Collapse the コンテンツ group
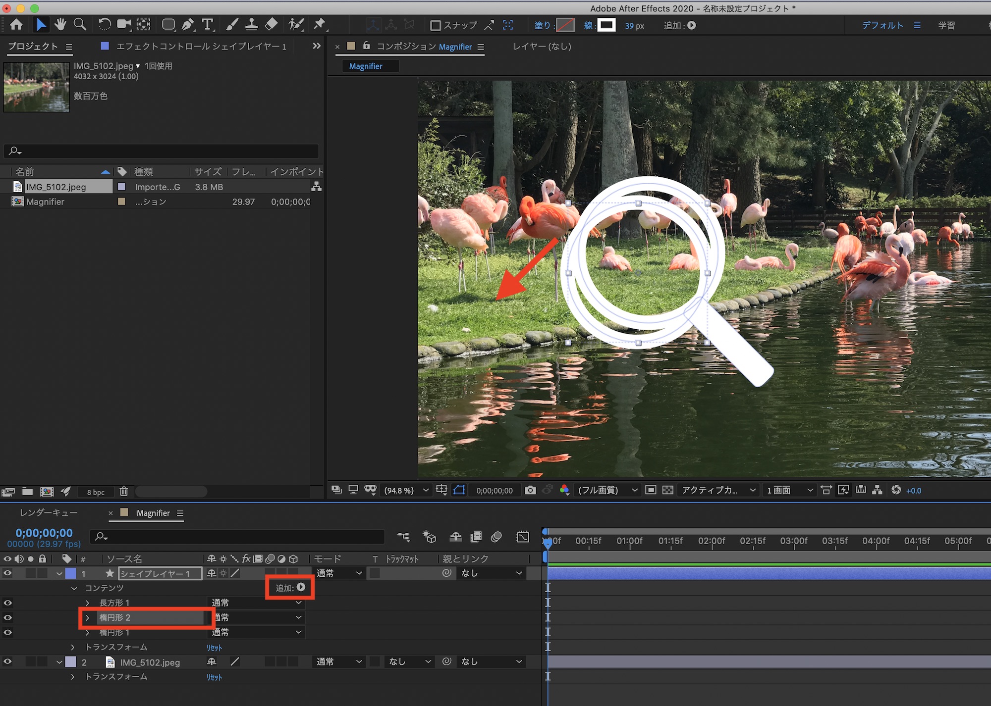Viewport: 991px width, 706px height. click(x=74, y=588)
